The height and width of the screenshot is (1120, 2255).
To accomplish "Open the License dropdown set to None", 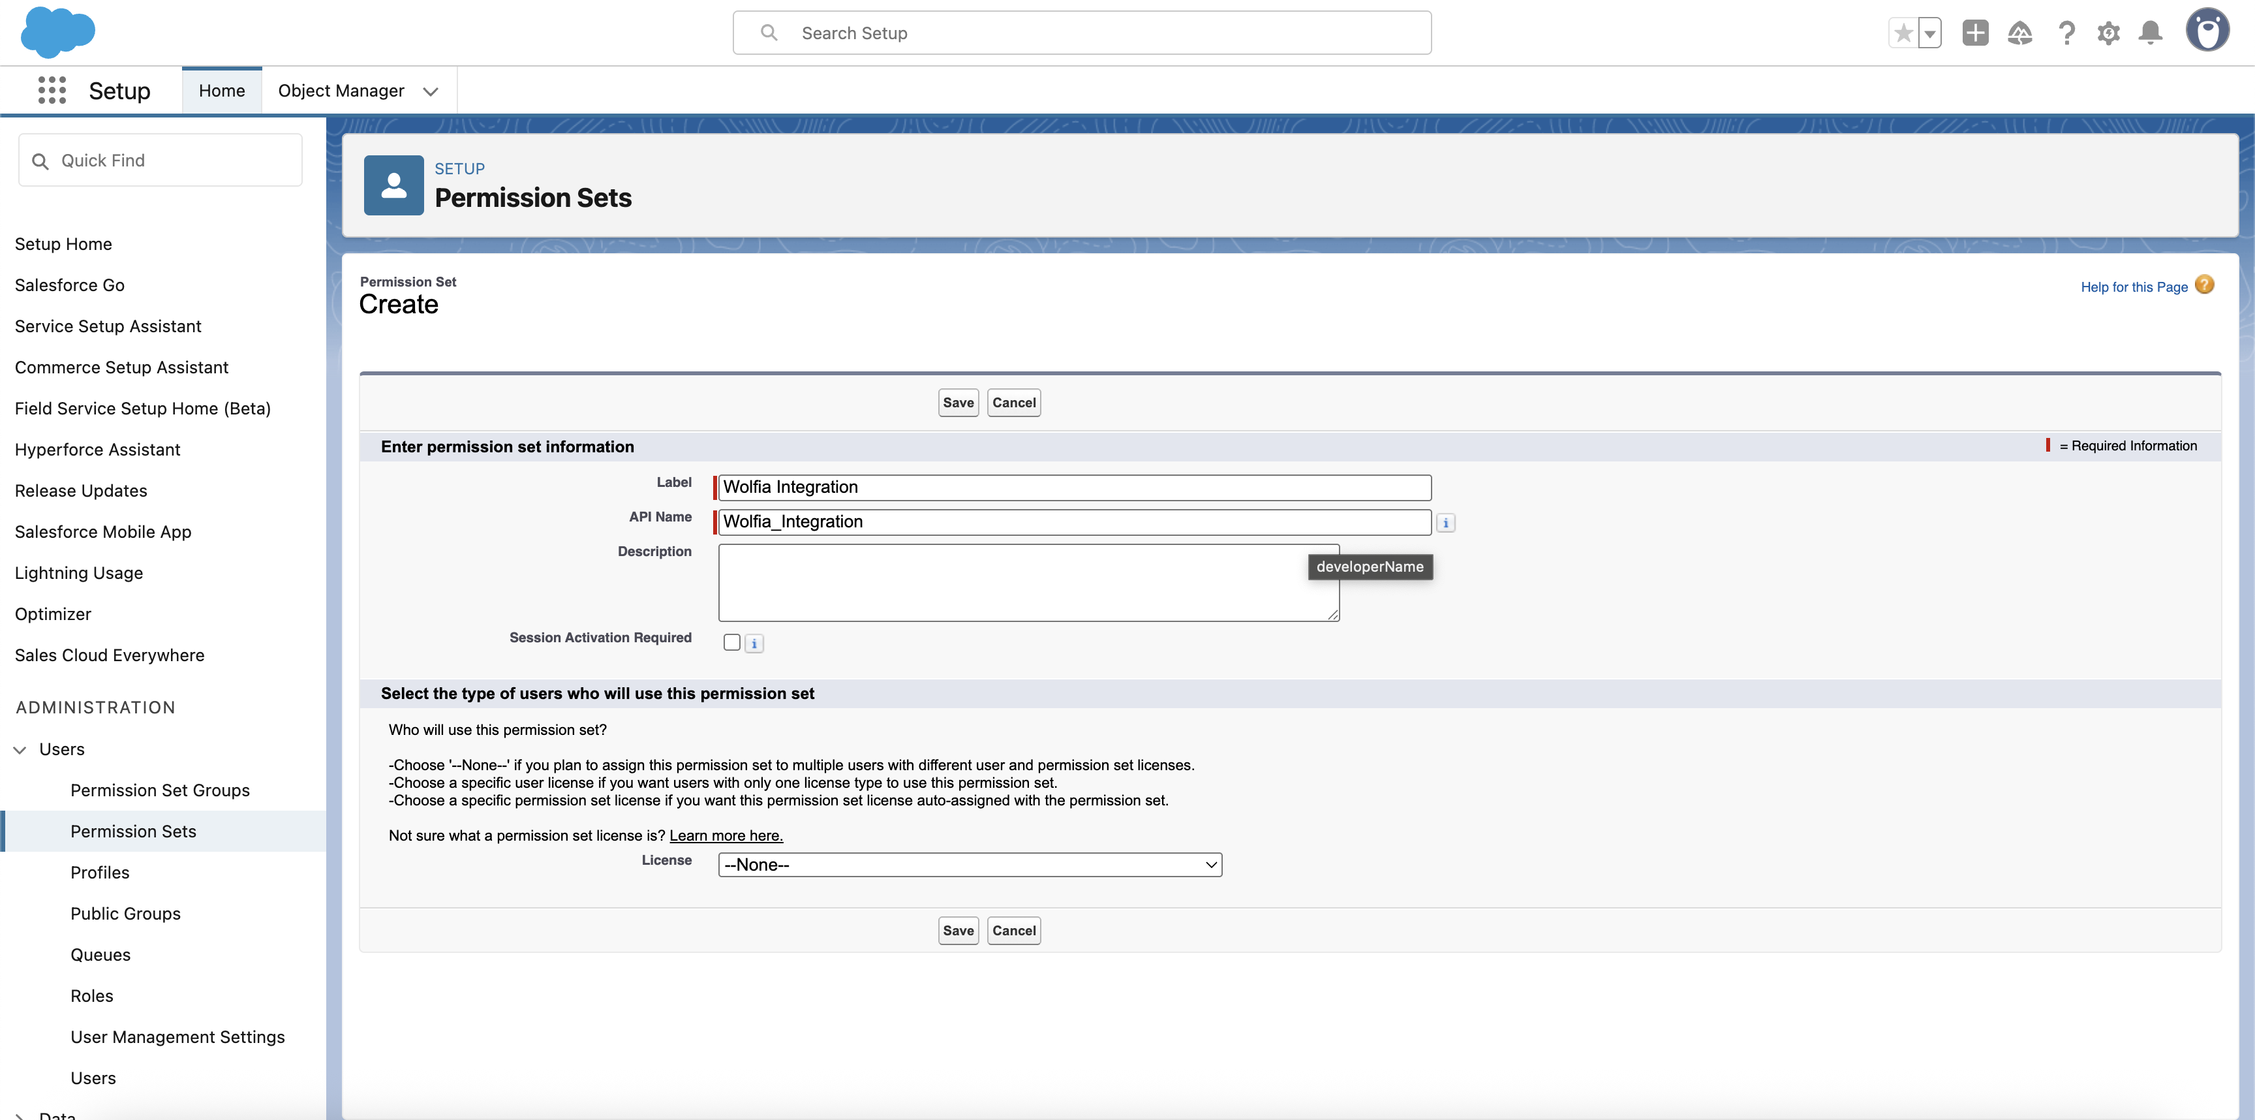I will pos(969,864).
